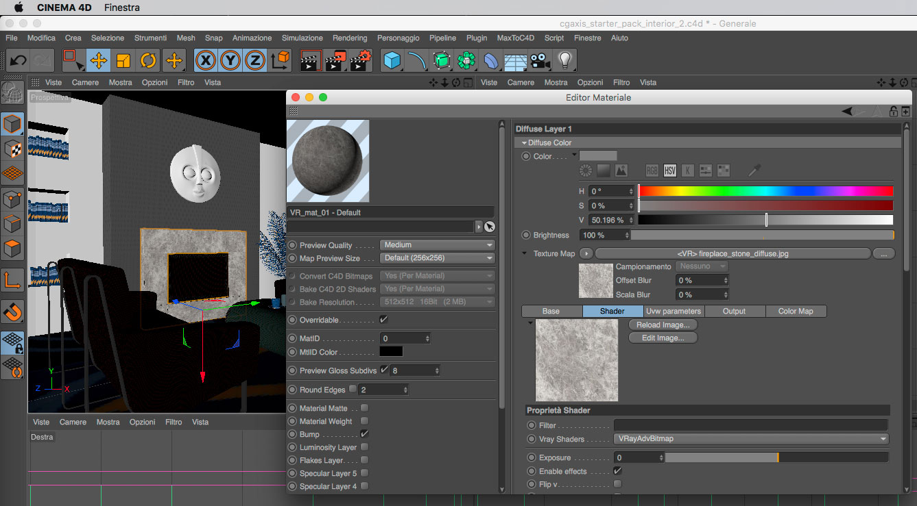Viewport: 917px width, 506px height.
Task: Open the render settings icon
Action: pos(361,61)
